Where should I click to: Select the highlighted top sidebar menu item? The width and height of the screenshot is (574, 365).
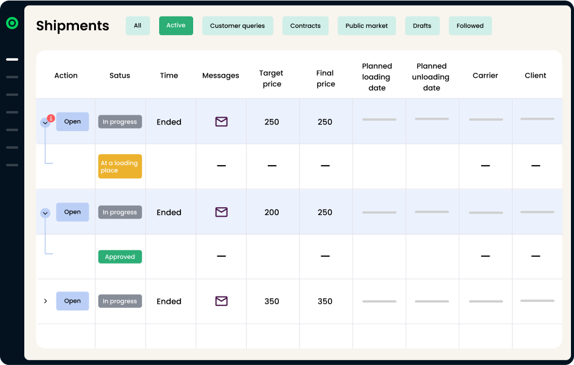tap(12, 60)
